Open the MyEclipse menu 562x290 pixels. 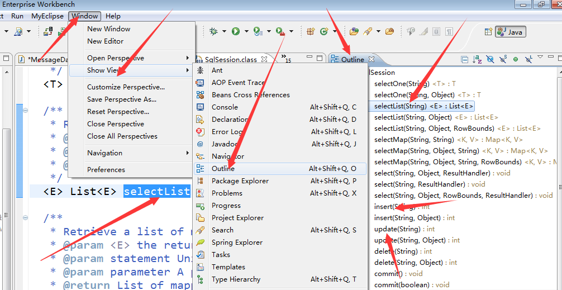pos(47,16)
